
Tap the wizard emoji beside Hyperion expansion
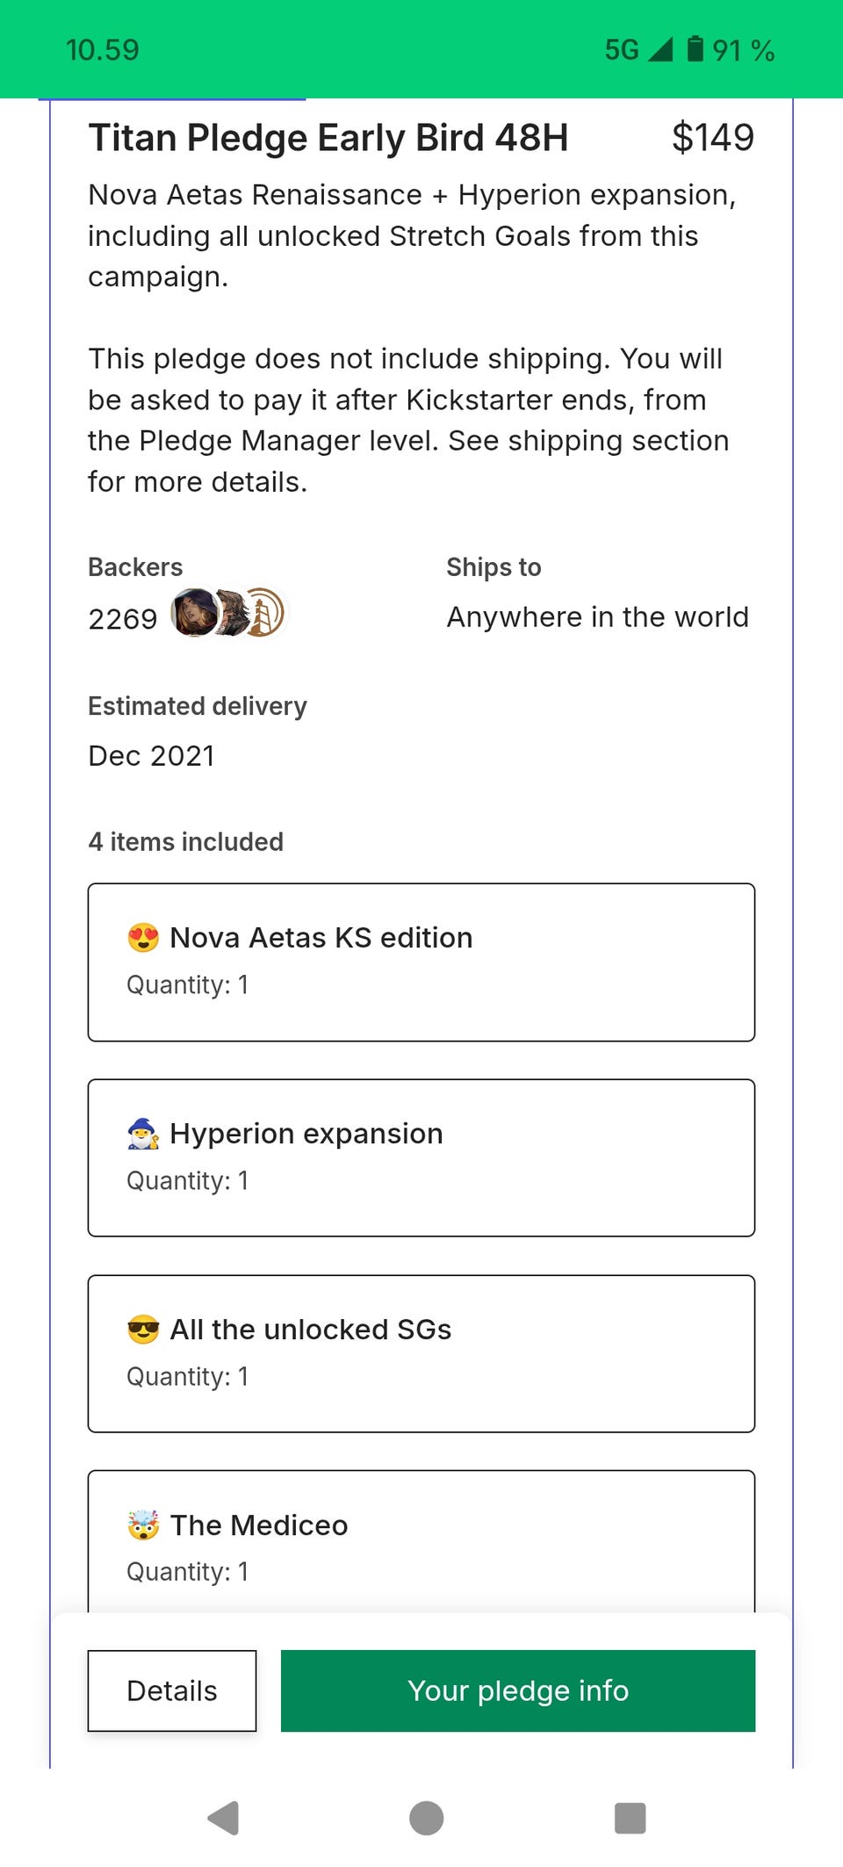(x=143, y=1134)
